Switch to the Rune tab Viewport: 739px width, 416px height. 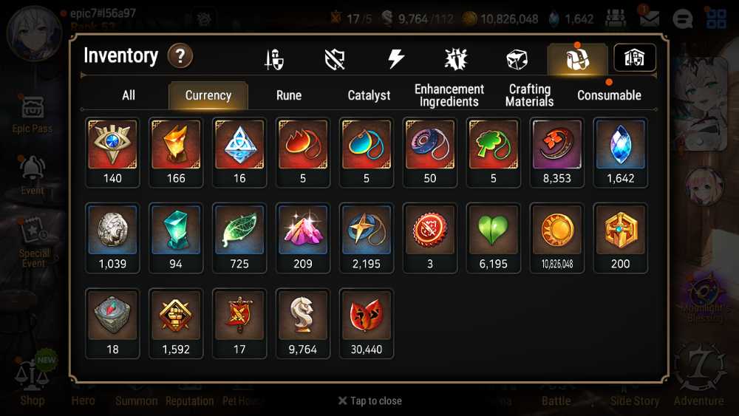[x=289, y=95]
